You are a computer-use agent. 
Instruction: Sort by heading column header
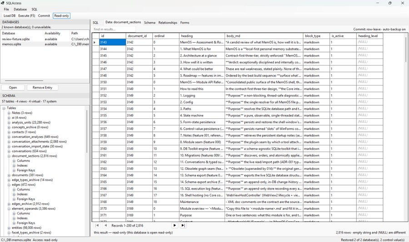(202, 36)
